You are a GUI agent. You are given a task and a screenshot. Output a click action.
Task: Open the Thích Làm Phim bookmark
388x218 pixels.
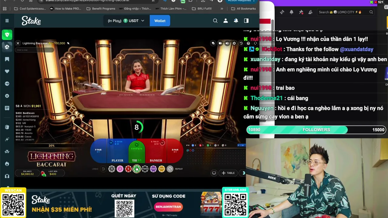tap(170, 8)
